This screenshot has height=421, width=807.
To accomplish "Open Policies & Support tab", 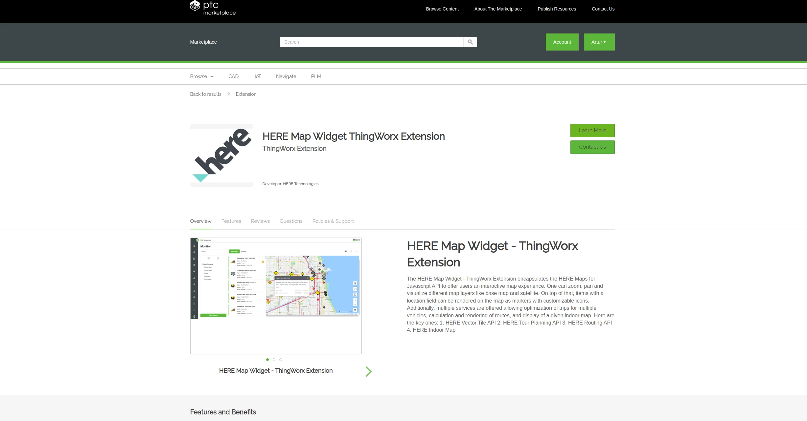I will coord(333,221).
